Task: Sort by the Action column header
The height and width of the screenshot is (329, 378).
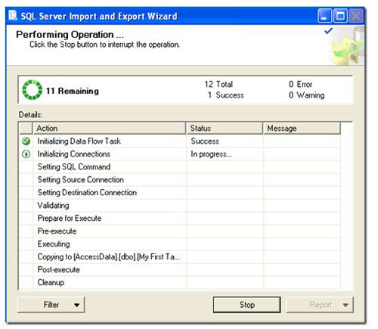Action: [109, 128]
